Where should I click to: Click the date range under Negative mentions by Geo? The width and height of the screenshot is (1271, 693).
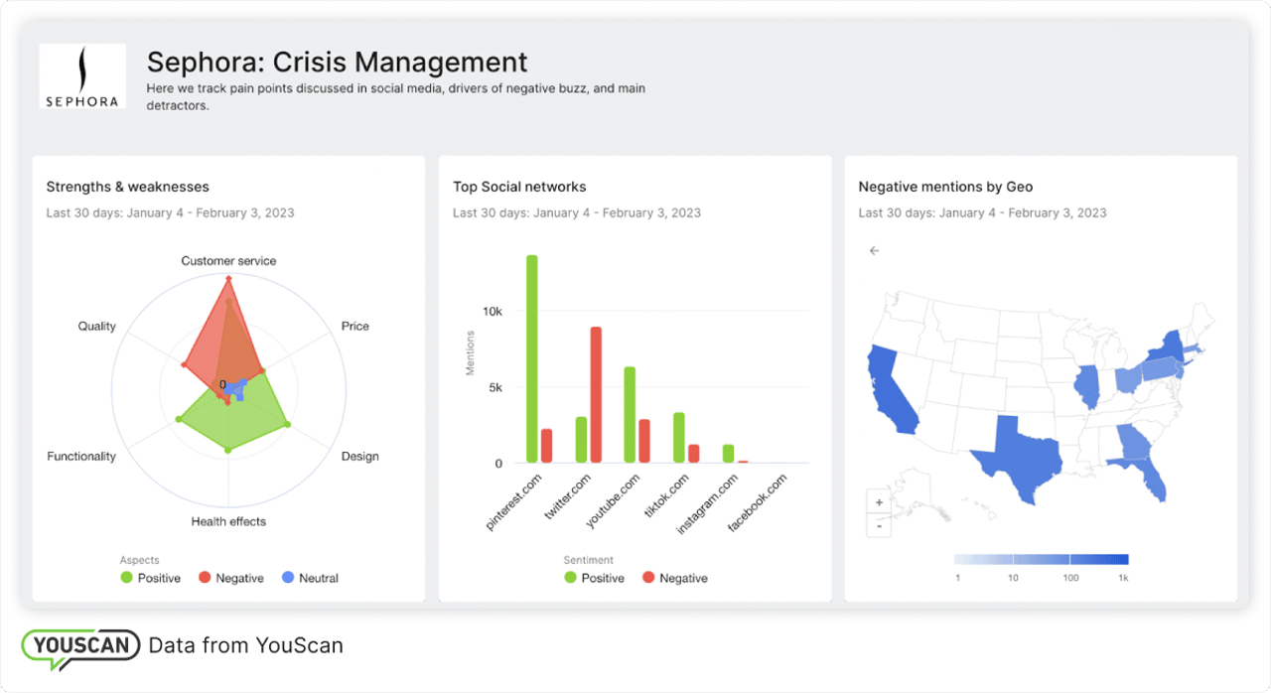982,212
